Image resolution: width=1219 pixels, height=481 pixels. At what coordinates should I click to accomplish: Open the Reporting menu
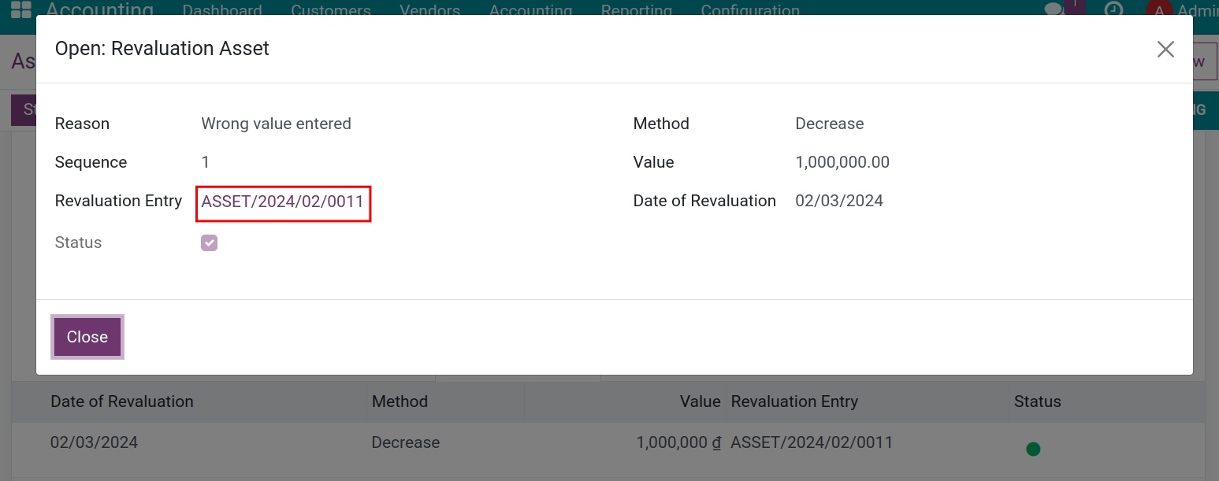636,10
